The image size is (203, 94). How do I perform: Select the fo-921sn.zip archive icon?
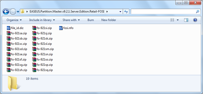[x=34, y=54]
